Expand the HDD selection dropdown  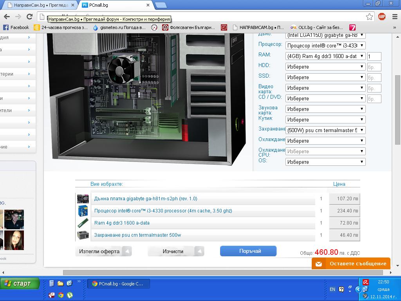coord(325,67)
